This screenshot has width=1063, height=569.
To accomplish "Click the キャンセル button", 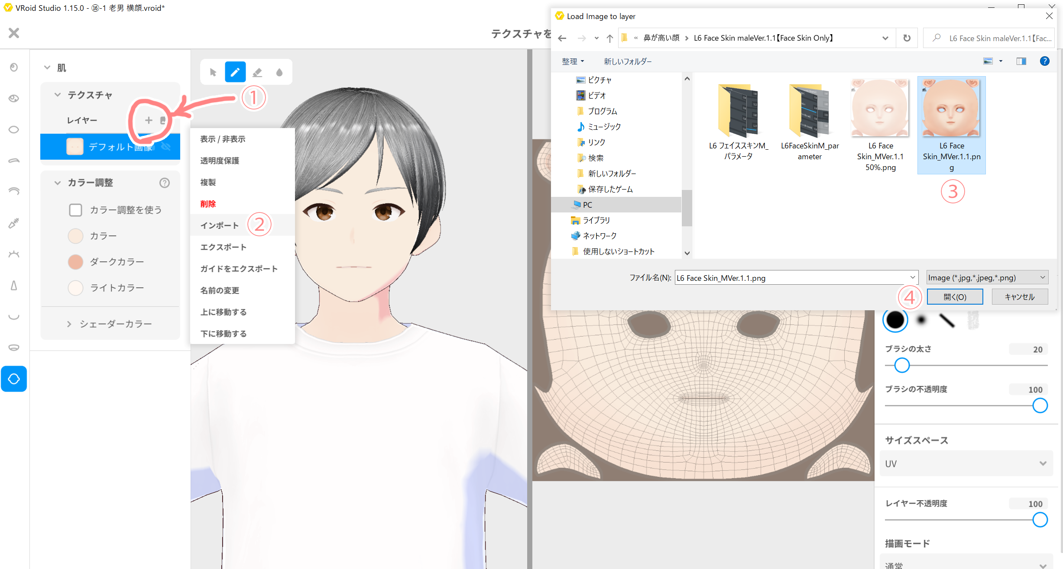I will click(x=1019, y=297).
